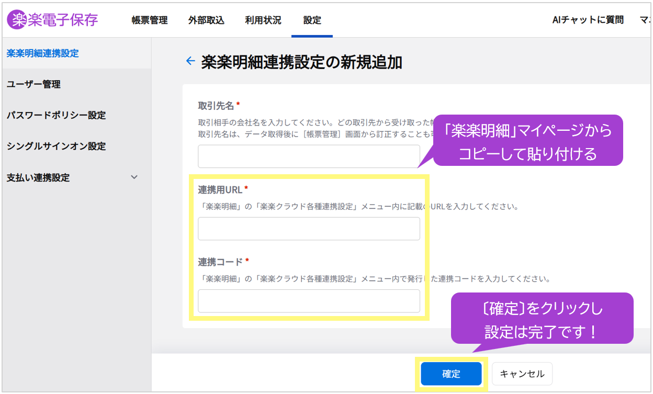Click the 楽楽明細連携設定の新規追加 heading
This screenshot has width=653, height=394.
point(302,62)
